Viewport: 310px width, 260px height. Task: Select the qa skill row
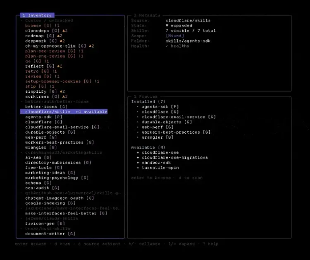tap(37, 61)
